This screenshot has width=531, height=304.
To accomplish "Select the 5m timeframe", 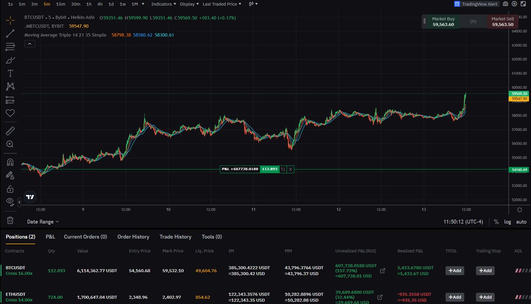I will coord(47,4).
